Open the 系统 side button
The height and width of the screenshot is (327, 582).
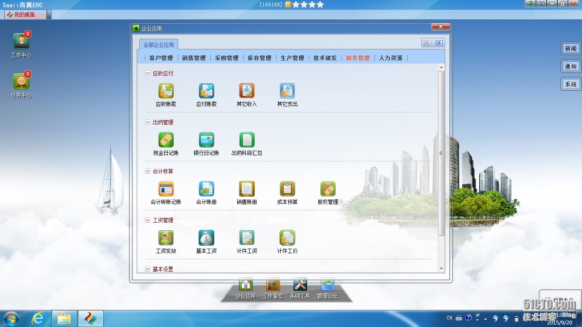click(571, 84)
